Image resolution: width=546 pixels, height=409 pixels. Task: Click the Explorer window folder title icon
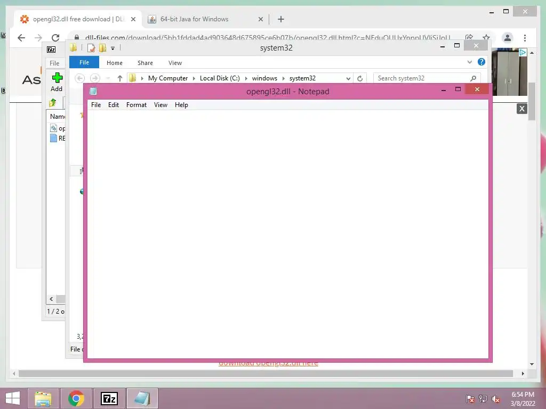(x=74, y=48)
